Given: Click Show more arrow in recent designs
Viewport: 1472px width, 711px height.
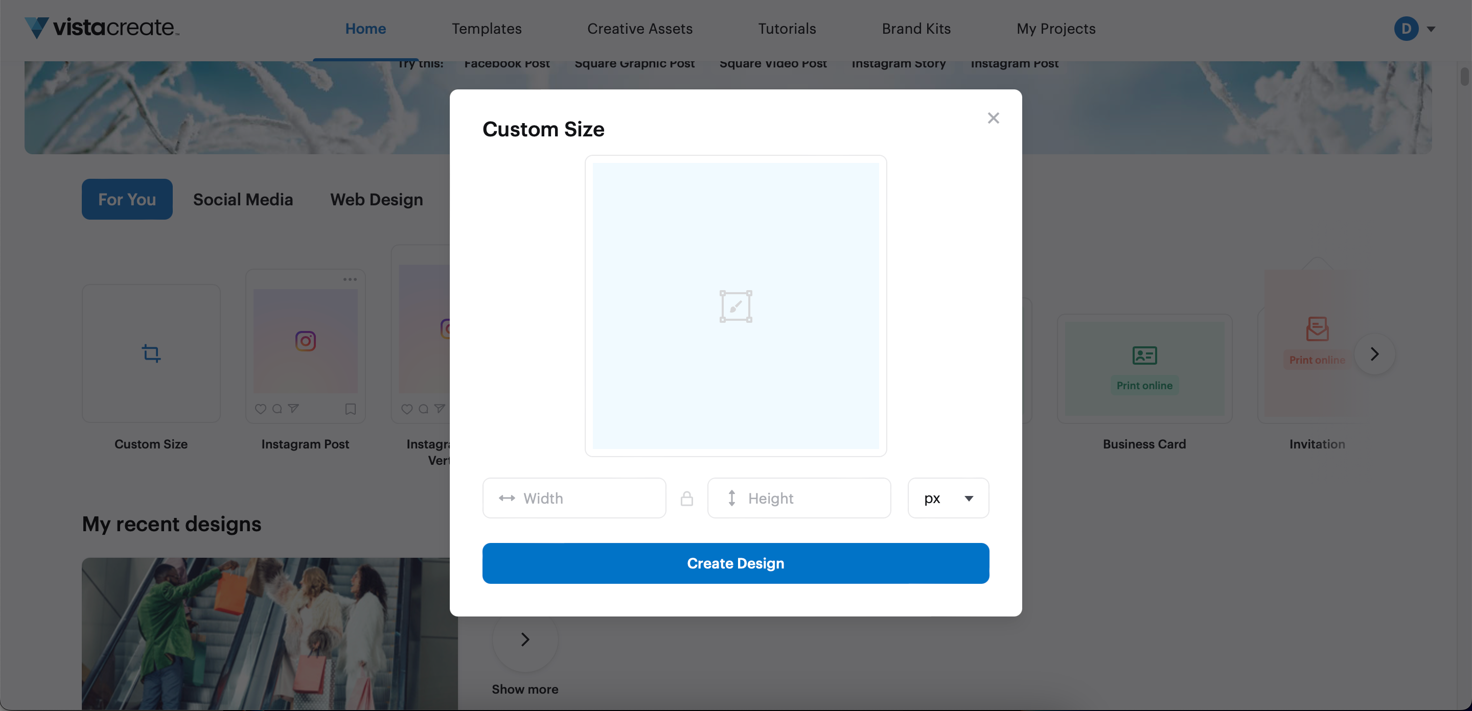Looking at the screenshot, I should point(524,639).
